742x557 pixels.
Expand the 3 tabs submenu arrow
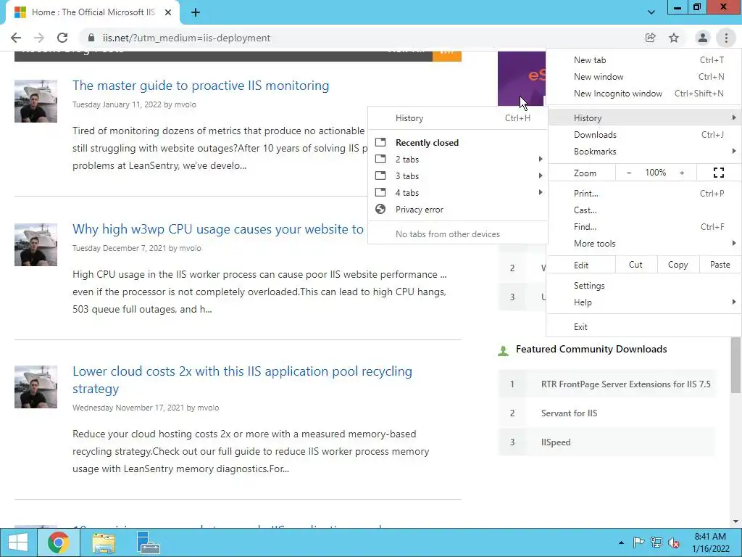point(541,176)
